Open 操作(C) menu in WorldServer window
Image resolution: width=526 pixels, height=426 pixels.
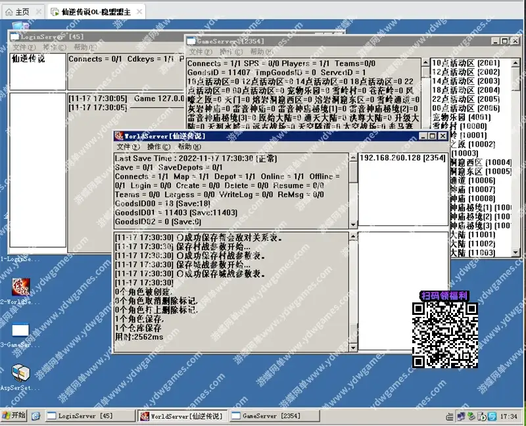click(158, 147)
